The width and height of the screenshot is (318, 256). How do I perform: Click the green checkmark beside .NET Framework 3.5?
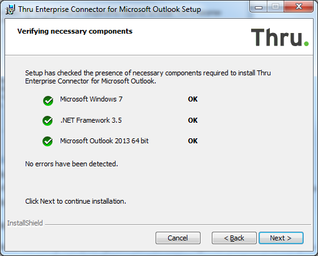click(x=47, y=121)
